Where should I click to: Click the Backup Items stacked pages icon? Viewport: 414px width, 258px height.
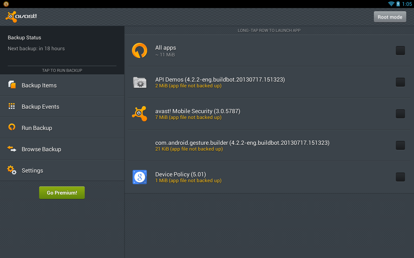[12, 85]
